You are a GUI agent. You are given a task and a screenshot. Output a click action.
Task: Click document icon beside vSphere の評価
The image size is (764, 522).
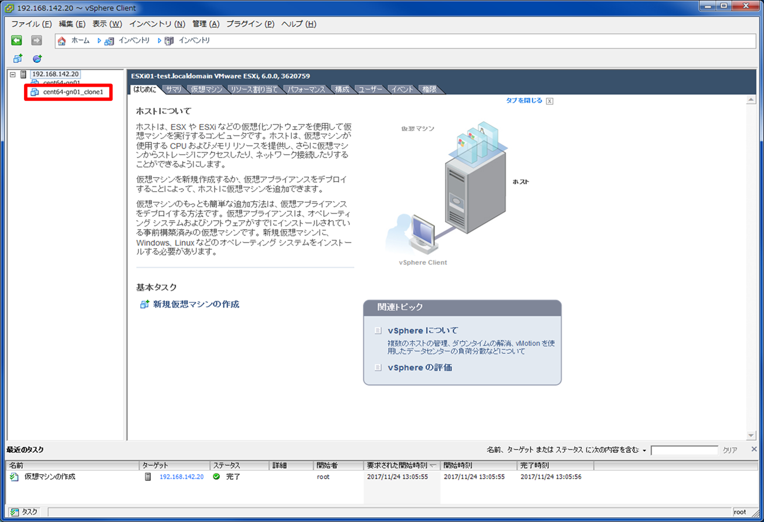tap(378, 368)
